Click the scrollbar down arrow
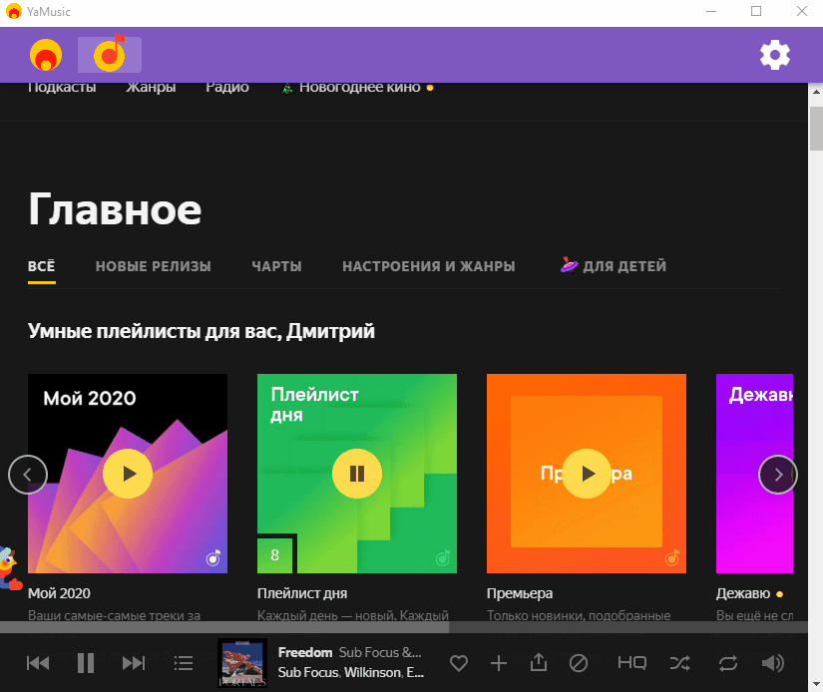 [816, 684]
